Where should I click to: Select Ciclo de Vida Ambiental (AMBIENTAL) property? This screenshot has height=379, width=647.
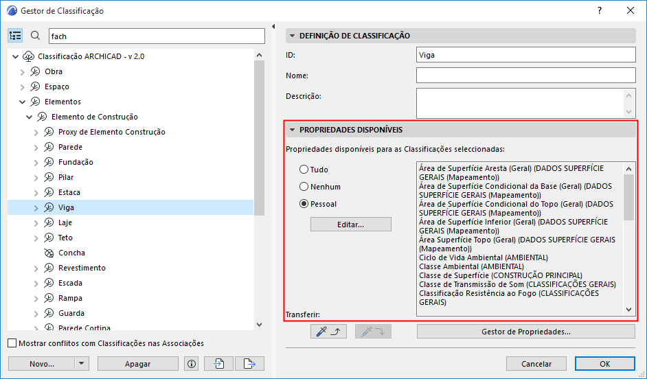pos(483,257)
